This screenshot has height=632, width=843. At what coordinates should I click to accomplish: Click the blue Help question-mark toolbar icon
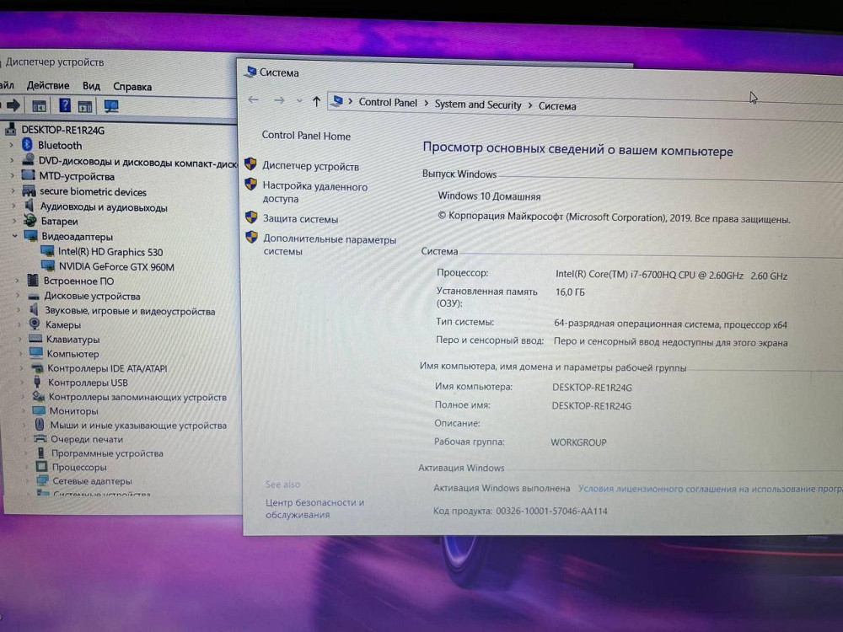(65, 106)
